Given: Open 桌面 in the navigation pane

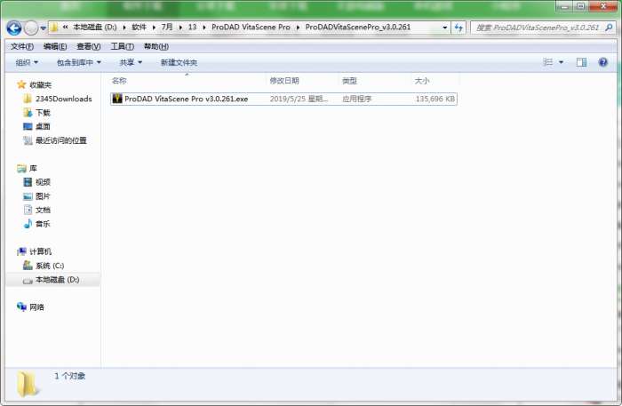Looking at the screenshot, I should (x=43, y=126).
